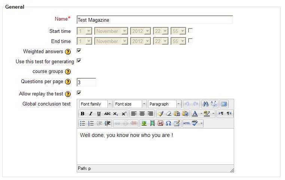Insert a special character with omega icon
This screenshot has height=180, width=285.
(x=168, y=123)
